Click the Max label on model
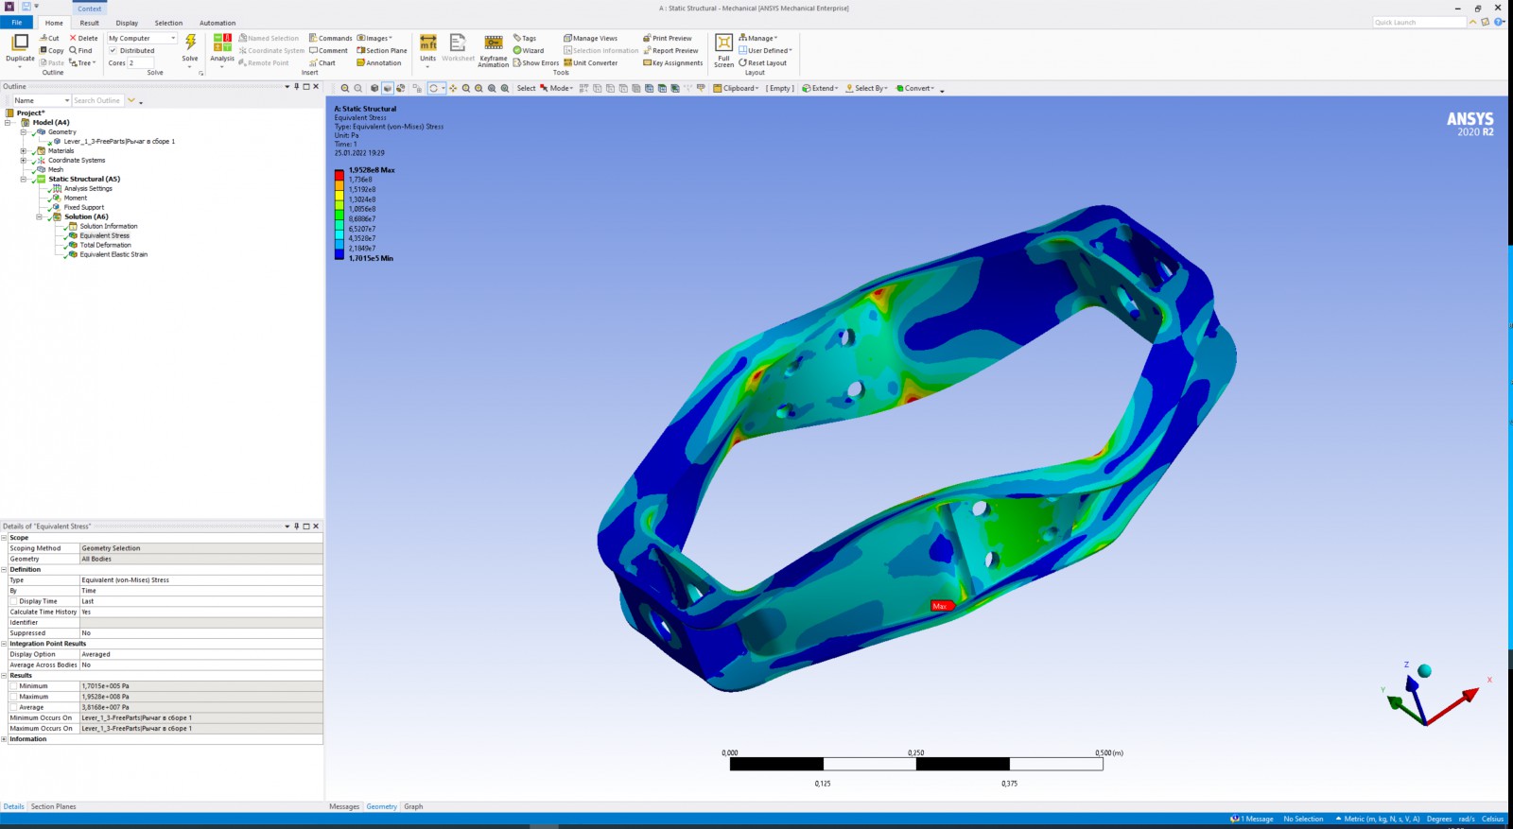The height and width of the screenshot is (829, 1513). point(940,606)
